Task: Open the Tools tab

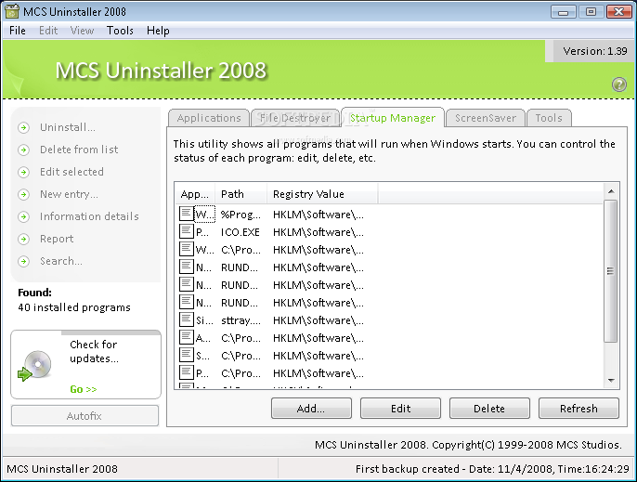Action: [x=549, y=118]
